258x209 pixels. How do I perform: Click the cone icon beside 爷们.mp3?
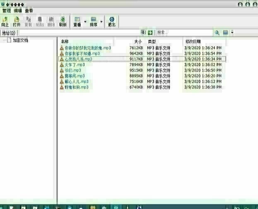click(62, 70)
